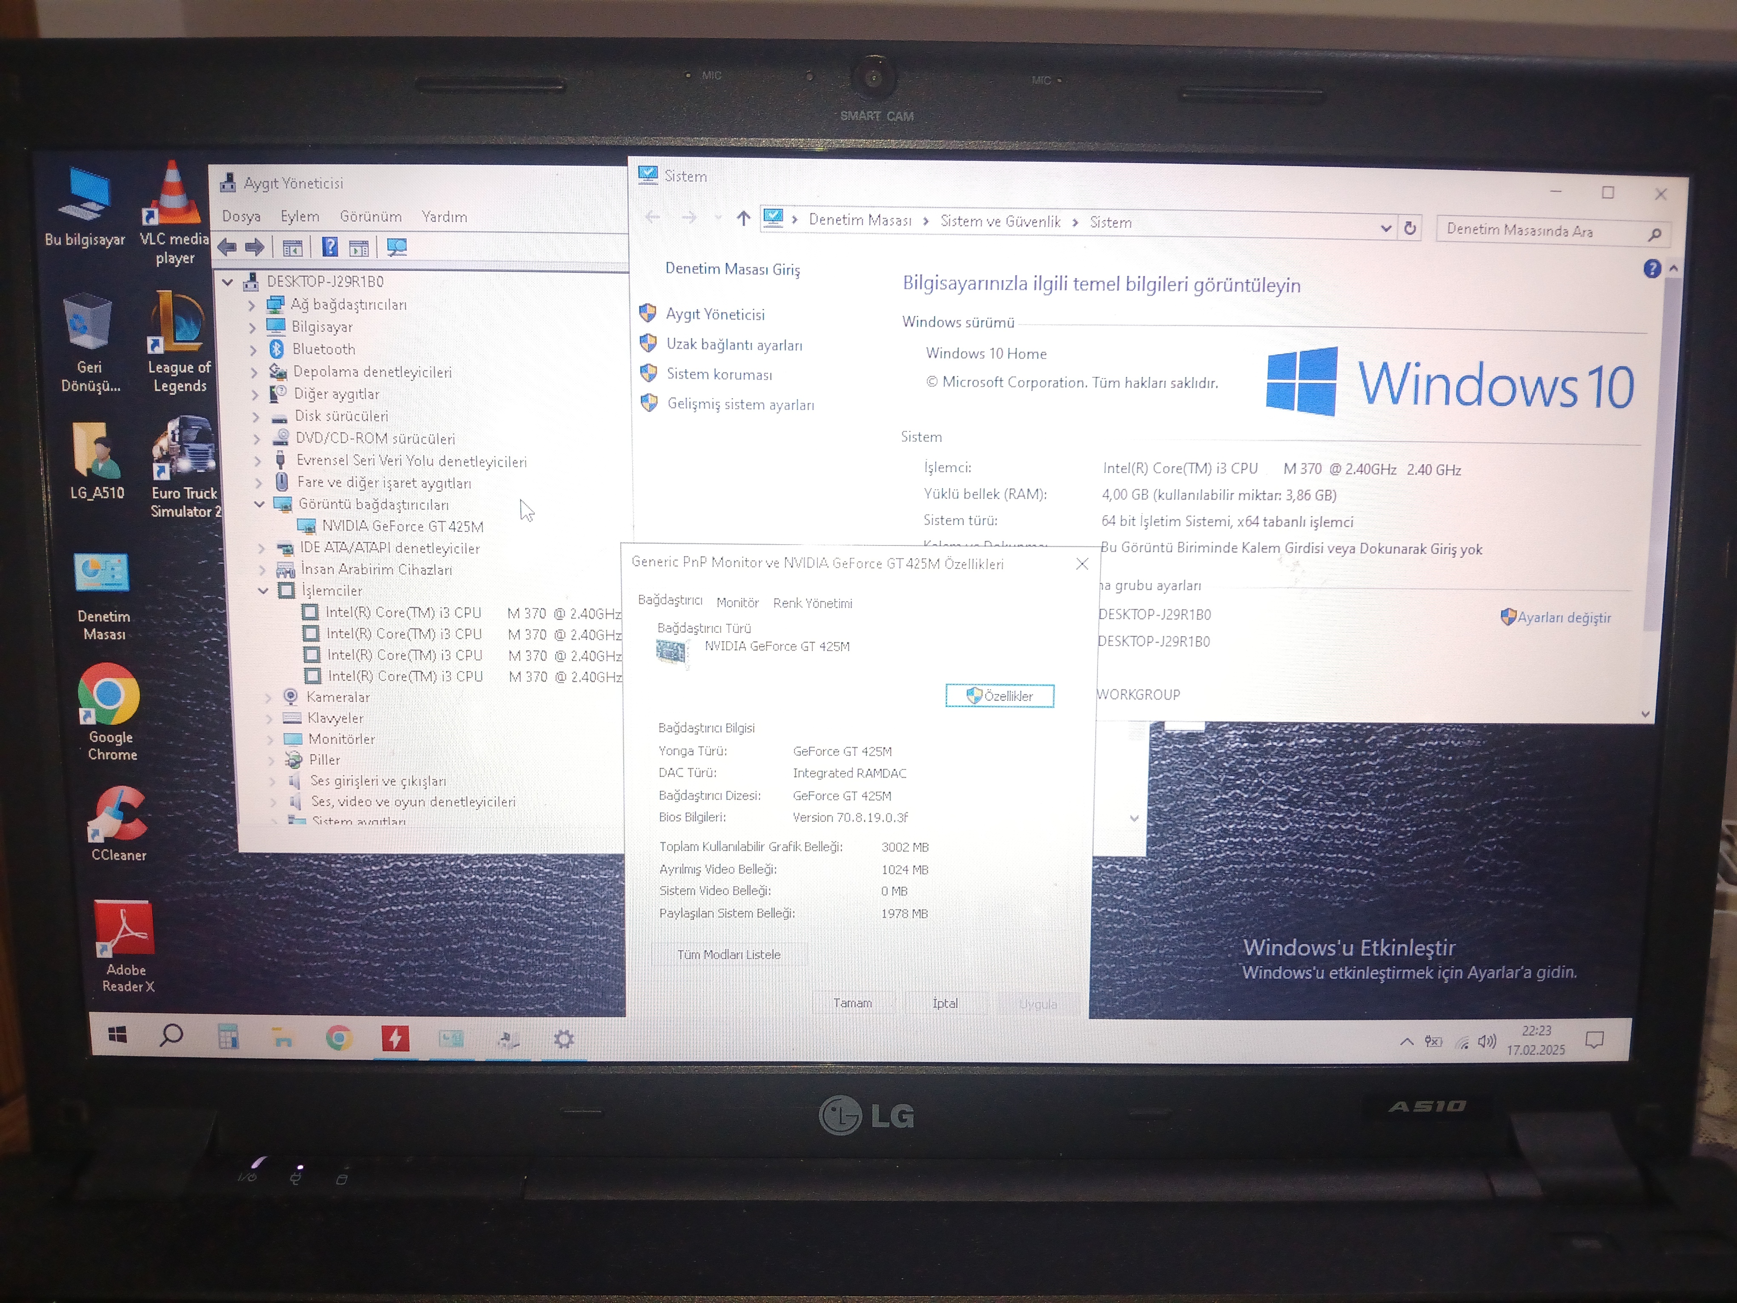Image resolution: width=1737 pixels, height=1303 pixels.
Task: Open Settings gear on the taskbar
Action: [x=563, y=1040]
